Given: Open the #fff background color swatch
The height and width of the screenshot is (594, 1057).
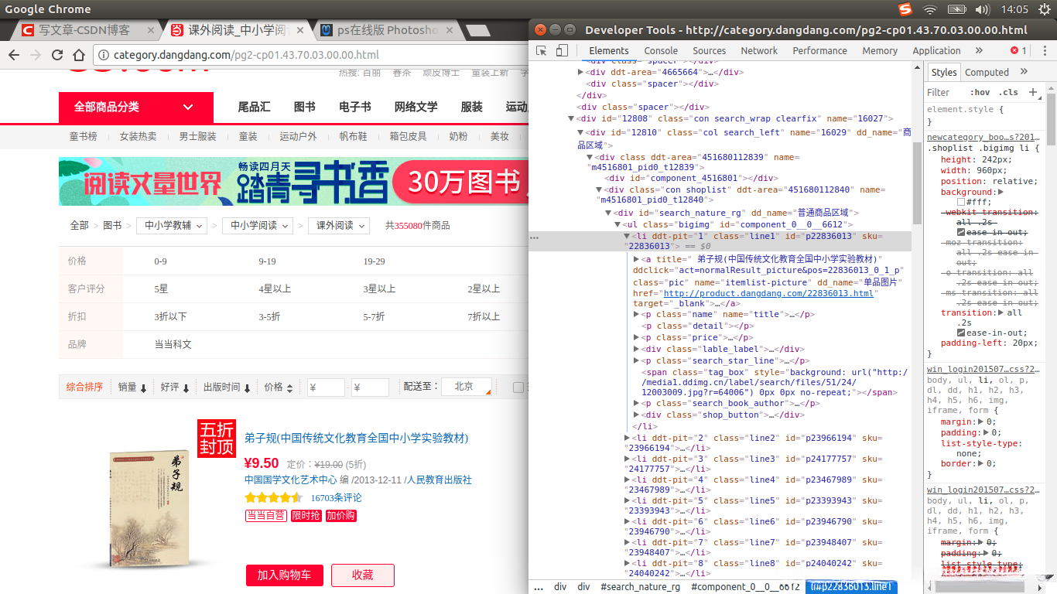Looking at the screenshot, I should [961, 202].
